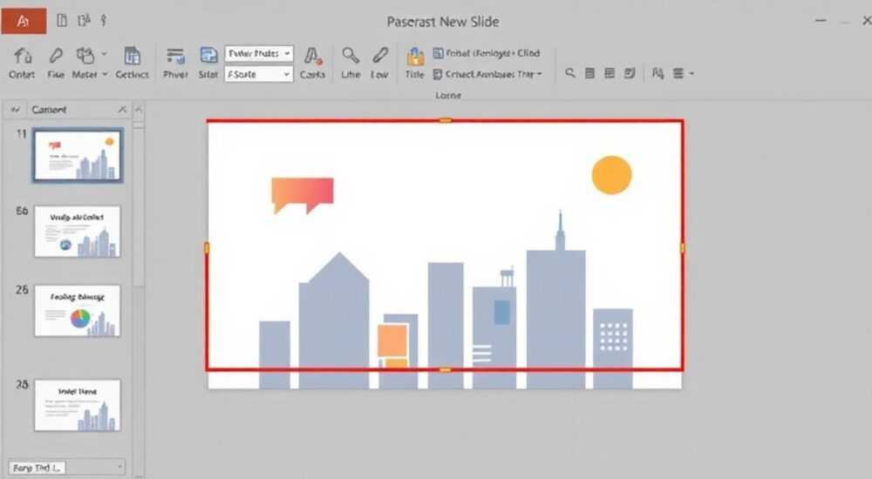Viewport: 872px width, 479px height.
Task: Open the red application menu button
Action: (24, 21)
